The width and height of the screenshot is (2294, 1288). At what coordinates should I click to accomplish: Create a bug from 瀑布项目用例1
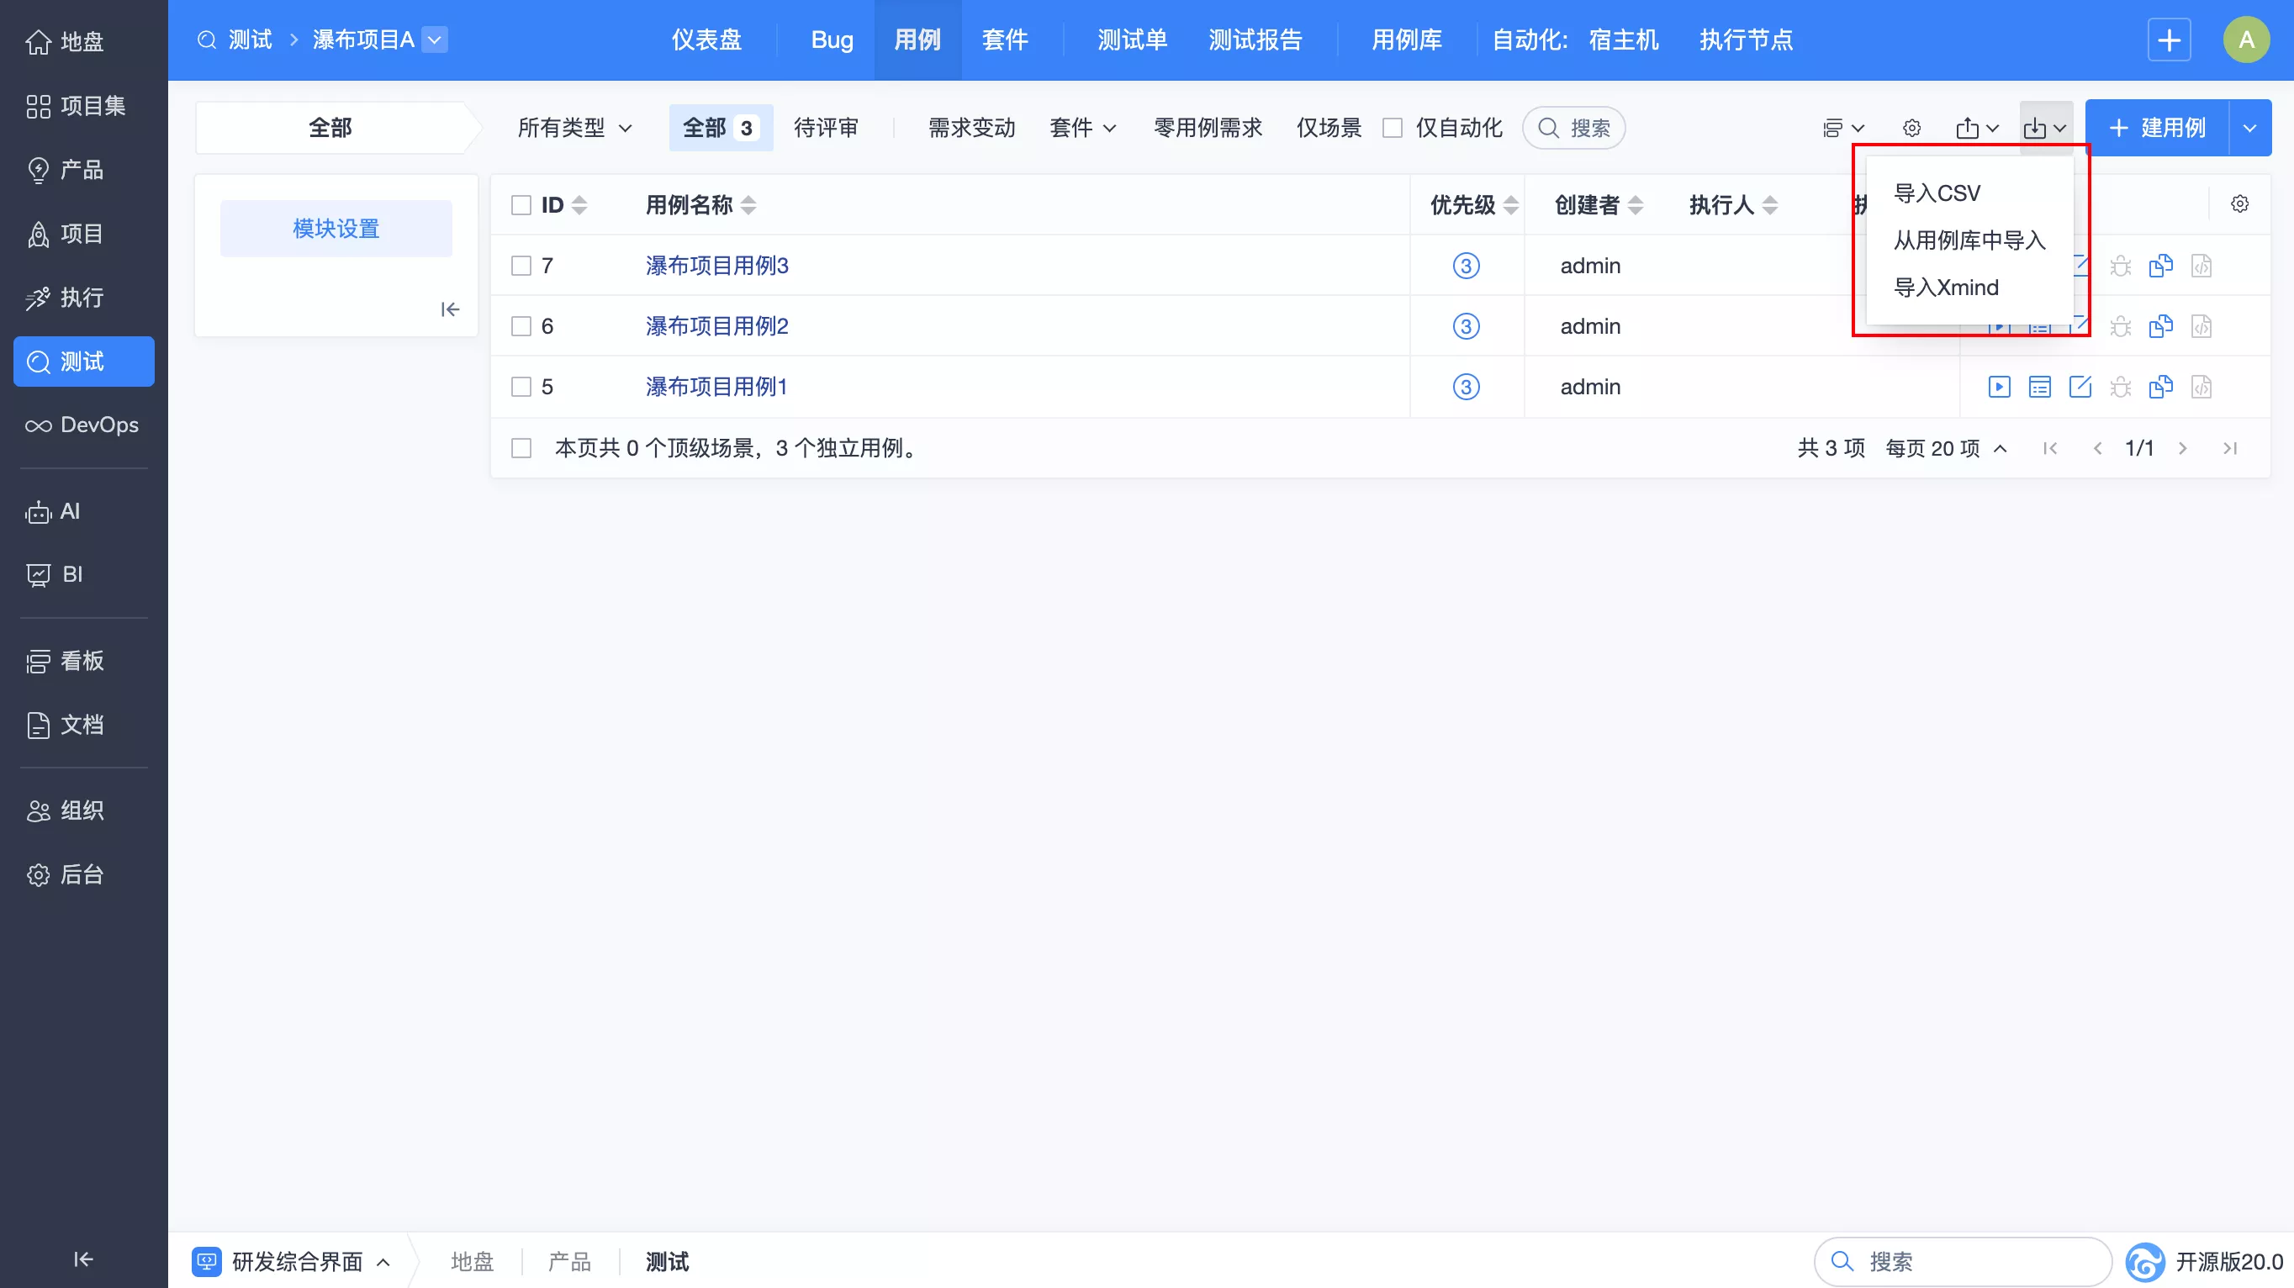tap(2120, 386)
